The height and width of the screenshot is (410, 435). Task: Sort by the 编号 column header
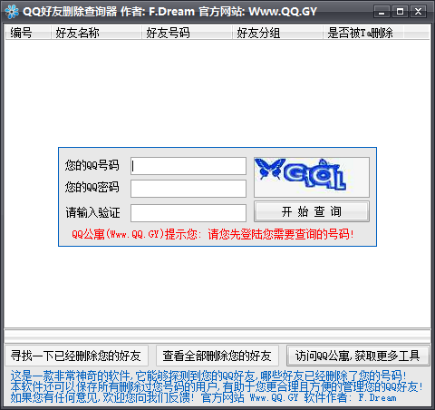[x=28, y=33]
